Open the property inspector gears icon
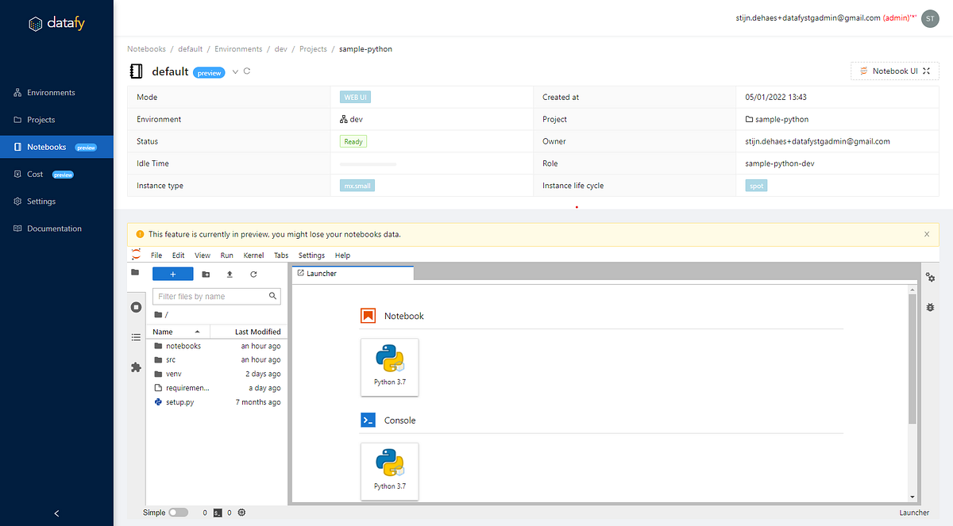The image size is (953, 526). [931, 278]
